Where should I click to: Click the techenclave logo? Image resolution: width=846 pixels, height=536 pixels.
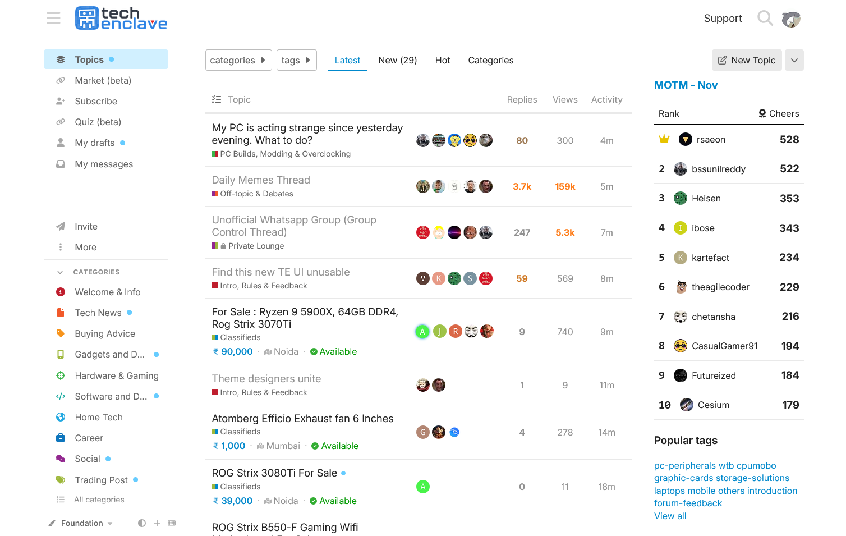(121, 18)
